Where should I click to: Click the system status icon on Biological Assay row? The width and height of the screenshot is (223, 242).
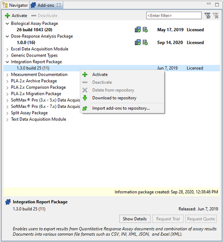click(x=138, y=29)
